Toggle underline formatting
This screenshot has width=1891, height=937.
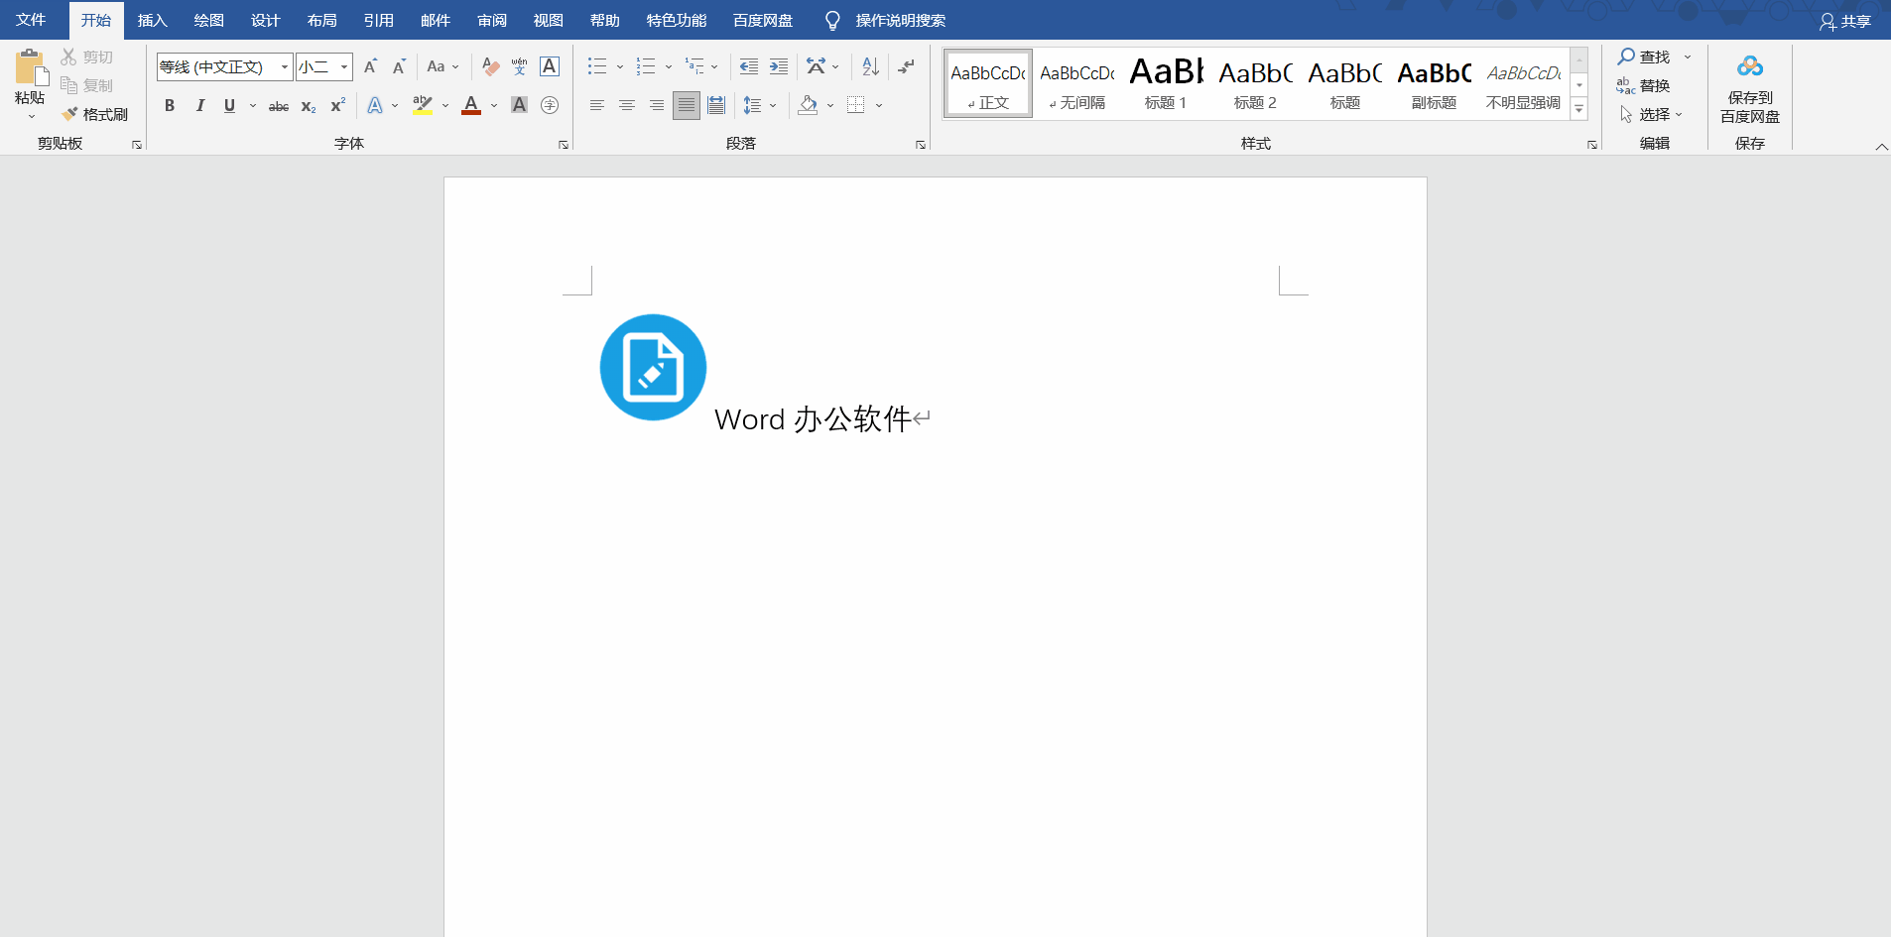pos(227,106)
